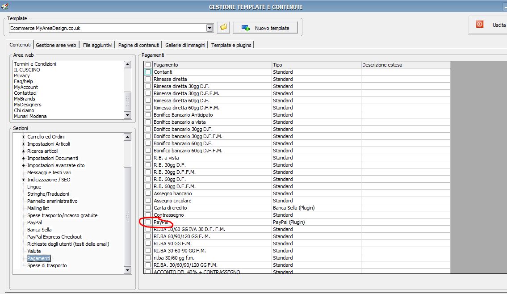Expand Impostazioni avanzate sito tree node
The image size is (507, 294).
(x=23, y=165)
